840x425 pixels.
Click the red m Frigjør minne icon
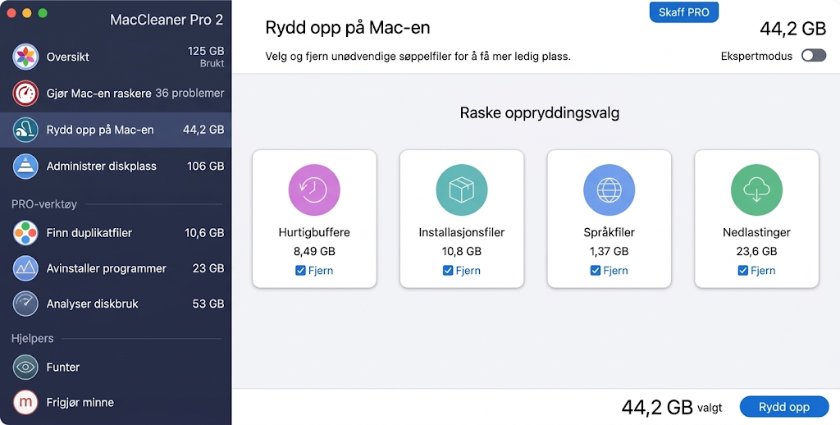(x=25, y=402)
